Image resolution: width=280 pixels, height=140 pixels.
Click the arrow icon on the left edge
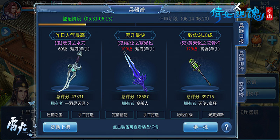pos(6,32)
